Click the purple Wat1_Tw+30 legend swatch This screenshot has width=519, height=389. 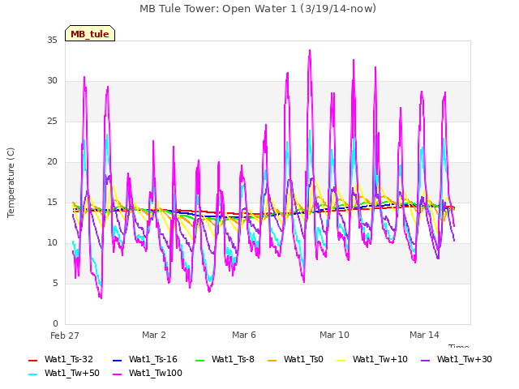(425, 360)
